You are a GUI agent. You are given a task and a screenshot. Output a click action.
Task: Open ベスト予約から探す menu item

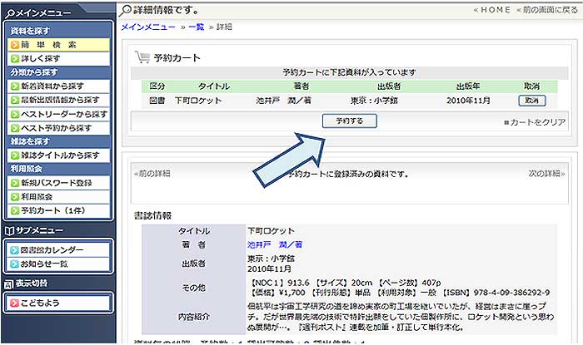pyautogui.click(x=58, y=128)
